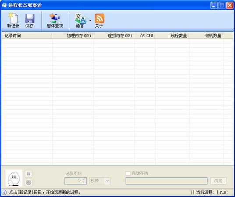Viewport: 235px width, 197px height.
Task: Click the PID status bar label
Action: [224, 192]
